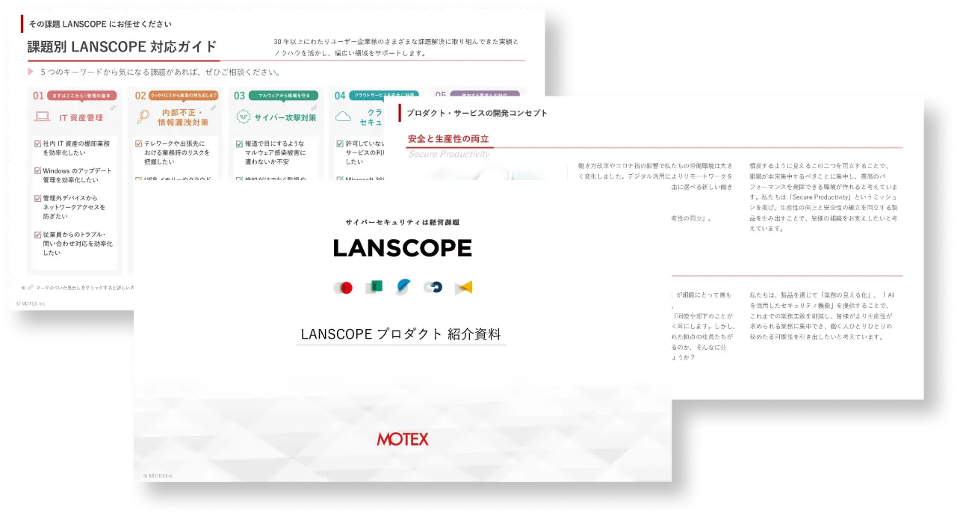Click the yellow triangle product icon
The height and width of the screenshot is (515, 957).
click(x=464, y=287)
